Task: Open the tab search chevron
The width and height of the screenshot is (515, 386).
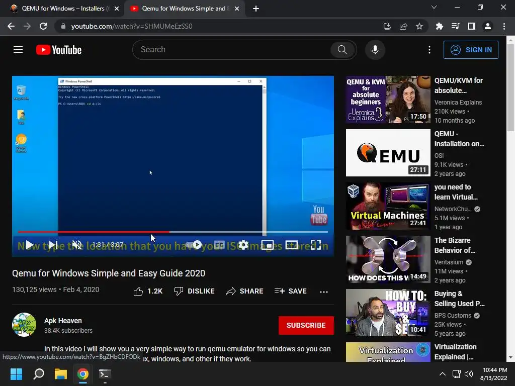Action: point(434,7)
